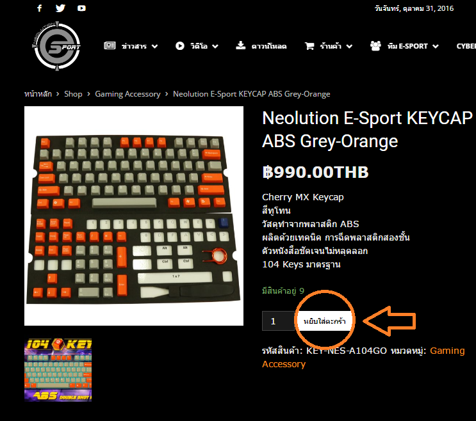Expand the วิดีโอ dropdown chevron
Image resolution: width=476 pixels, height=421 pixels.
tap(215, 46)
